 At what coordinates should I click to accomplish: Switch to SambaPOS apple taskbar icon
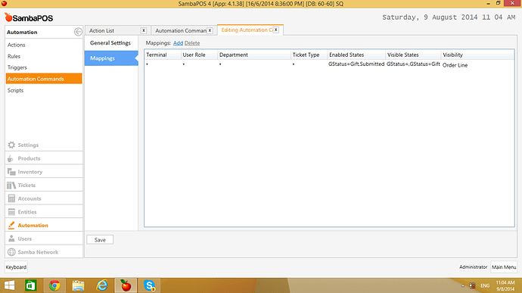(x=126, y=285)
